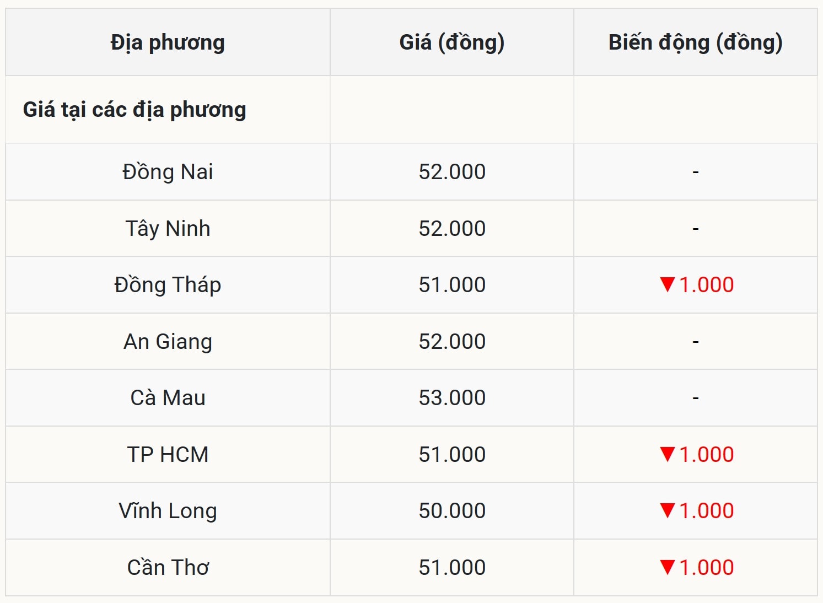Viewport: 823px width, 603px height.
Task: Select the Giá (đồng) column header
Action: (x=451, y=42)
